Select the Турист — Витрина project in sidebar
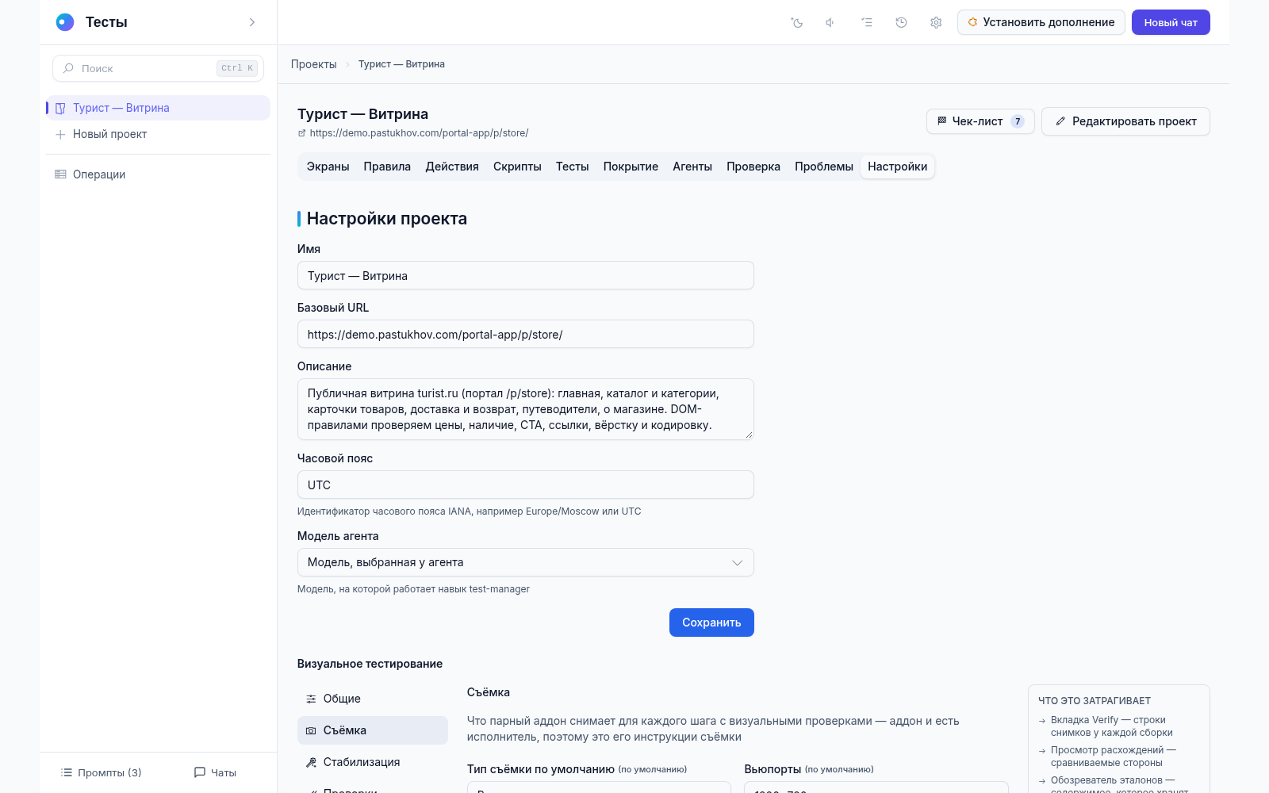 (x=158, y=108)
